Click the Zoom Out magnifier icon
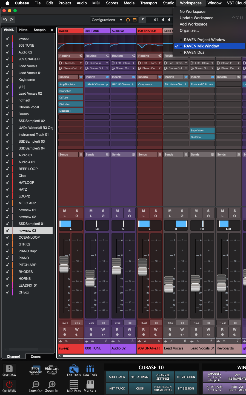246x395 pixels. (x=36, y=384)
